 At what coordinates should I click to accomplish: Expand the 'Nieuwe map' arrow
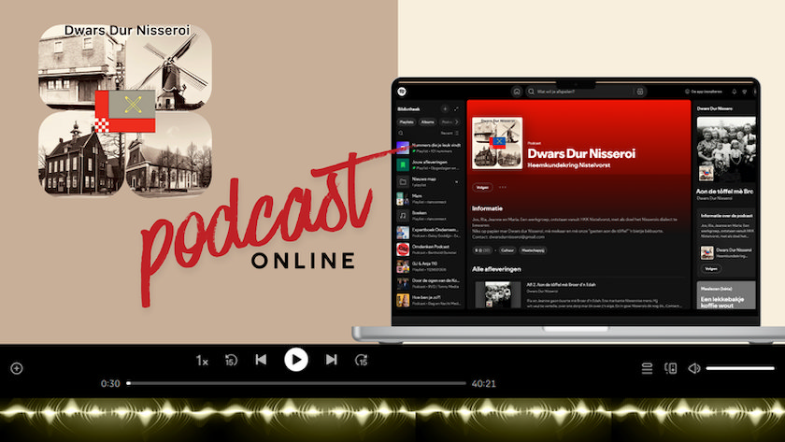[x=457, y=181]
